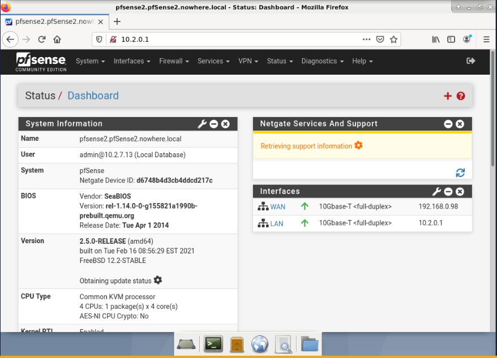Log out using the sign-out icon
The height and width of the screenshot is (358, 497).
(x=471, y=61)
